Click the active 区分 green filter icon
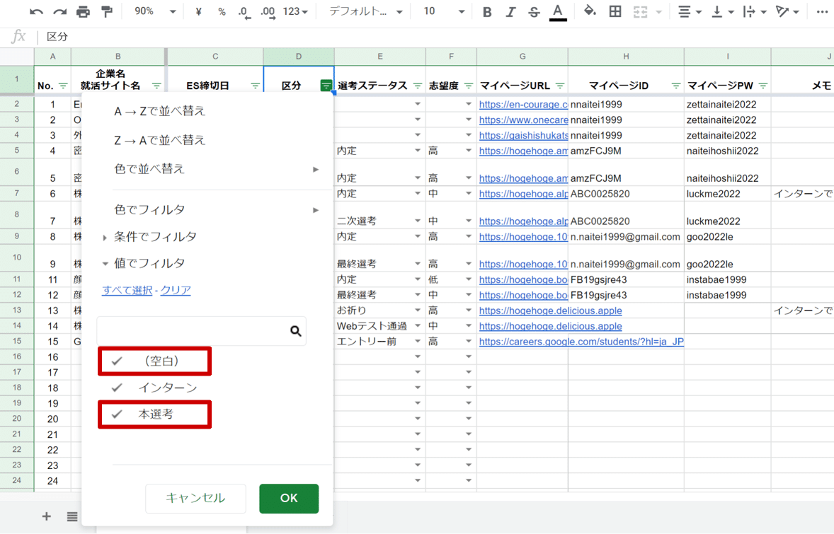This screenshot has width=834, height=534. tap(326, 86)
